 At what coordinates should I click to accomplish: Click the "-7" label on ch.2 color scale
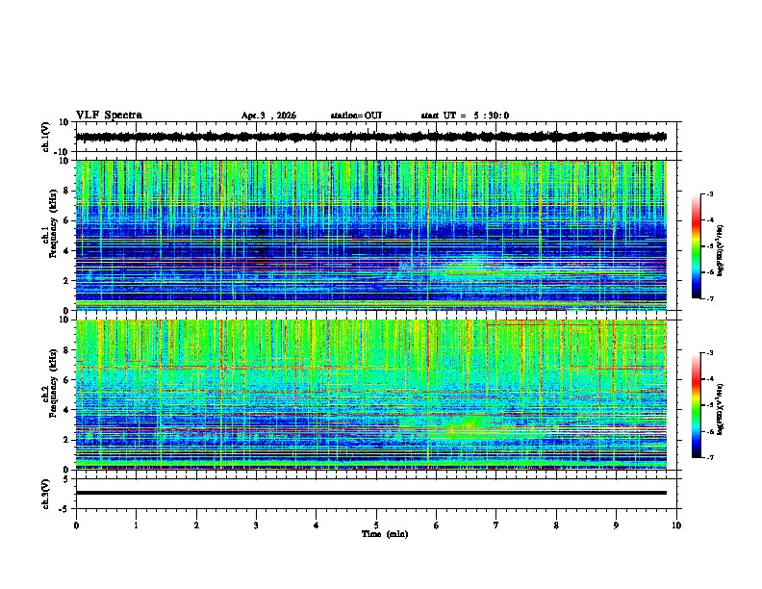[x=709, y=457]
